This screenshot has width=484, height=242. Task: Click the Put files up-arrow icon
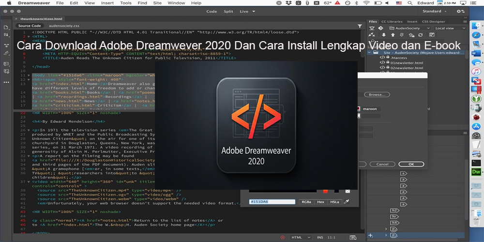tap(393, 35)
